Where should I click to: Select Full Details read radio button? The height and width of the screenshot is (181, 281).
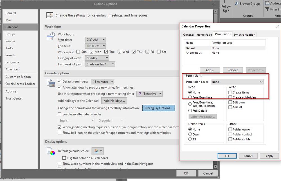point(190,111)
